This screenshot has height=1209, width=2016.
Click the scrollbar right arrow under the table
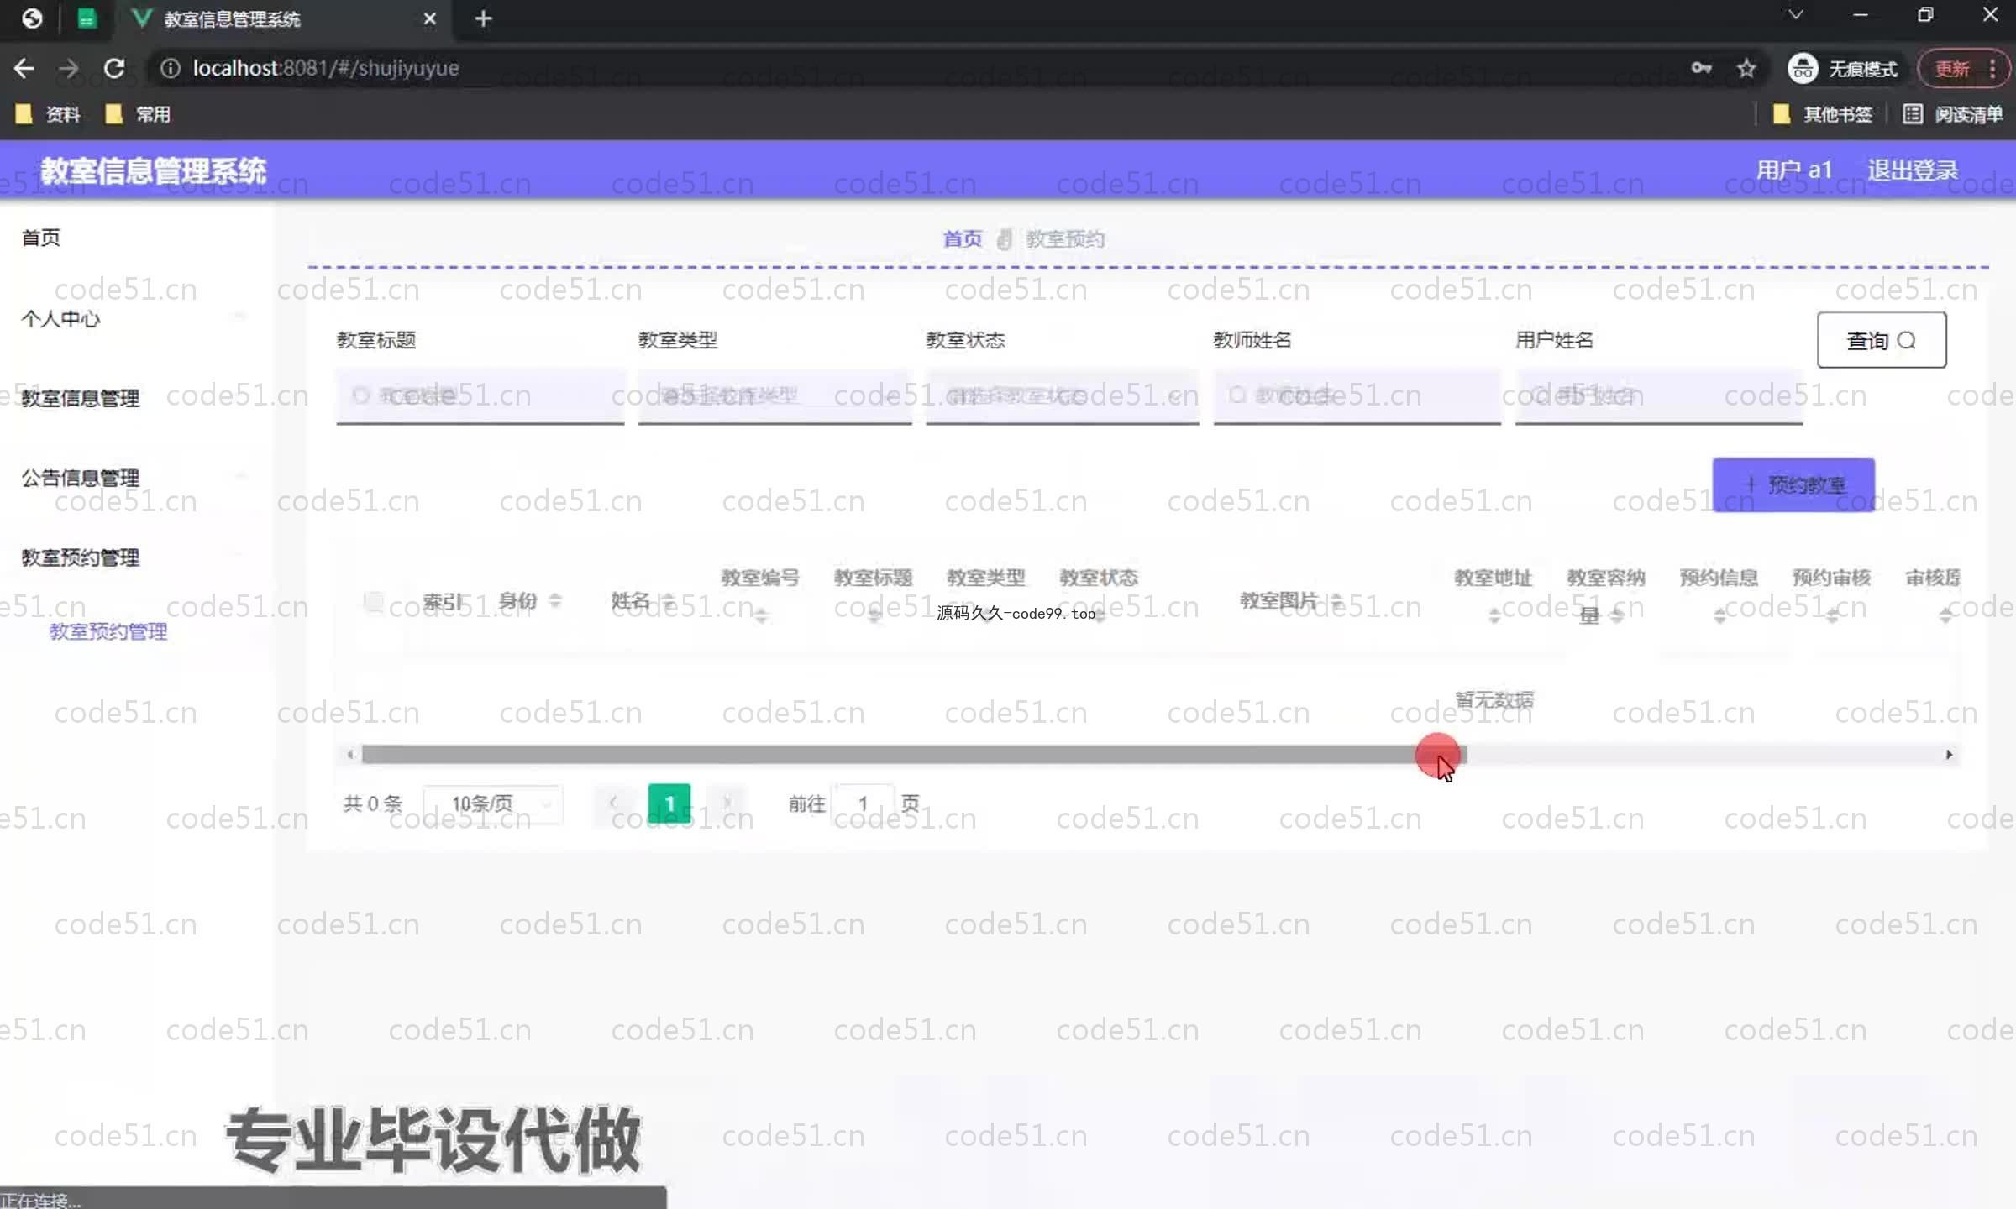click(1949, 754)
